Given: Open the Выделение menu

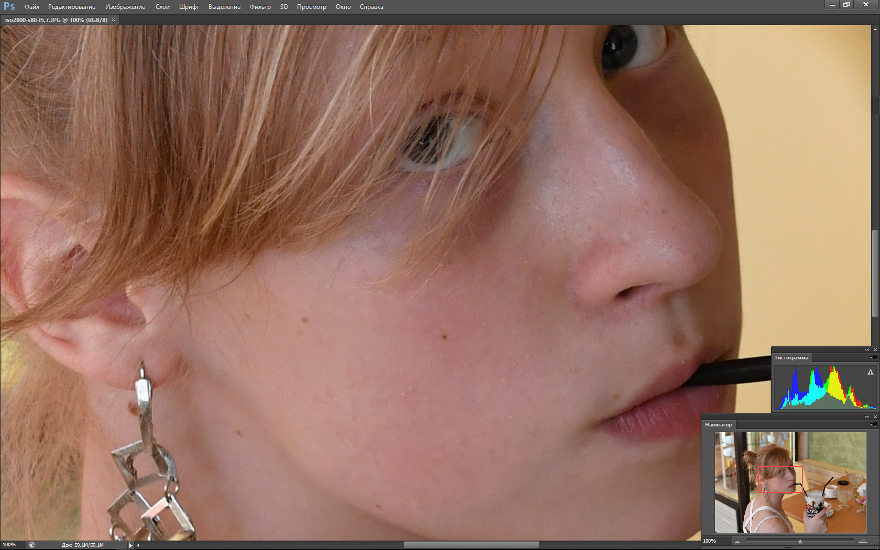Looking at the screenshot, I should (224, 7).
